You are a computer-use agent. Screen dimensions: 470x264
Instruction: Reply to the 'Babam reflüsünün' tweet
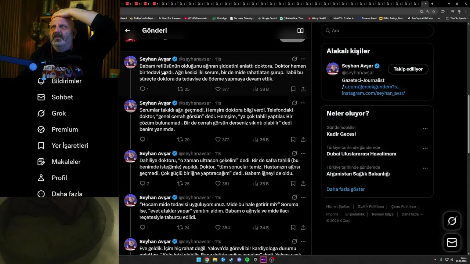(143, 89)
